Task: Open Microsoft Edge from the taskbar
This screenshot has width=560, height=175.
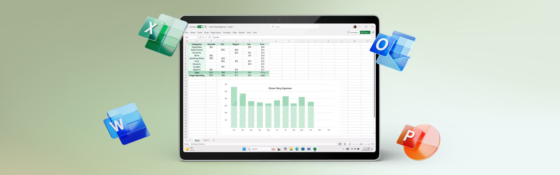Action: [297, 149]
